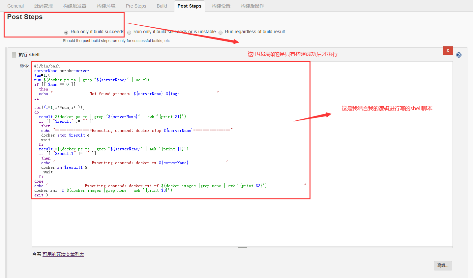Image resolution: width=473 pixels, height=278 pixels.
Task: Switch to the 构建设置 tab
Action: click(x=221, y=6)
